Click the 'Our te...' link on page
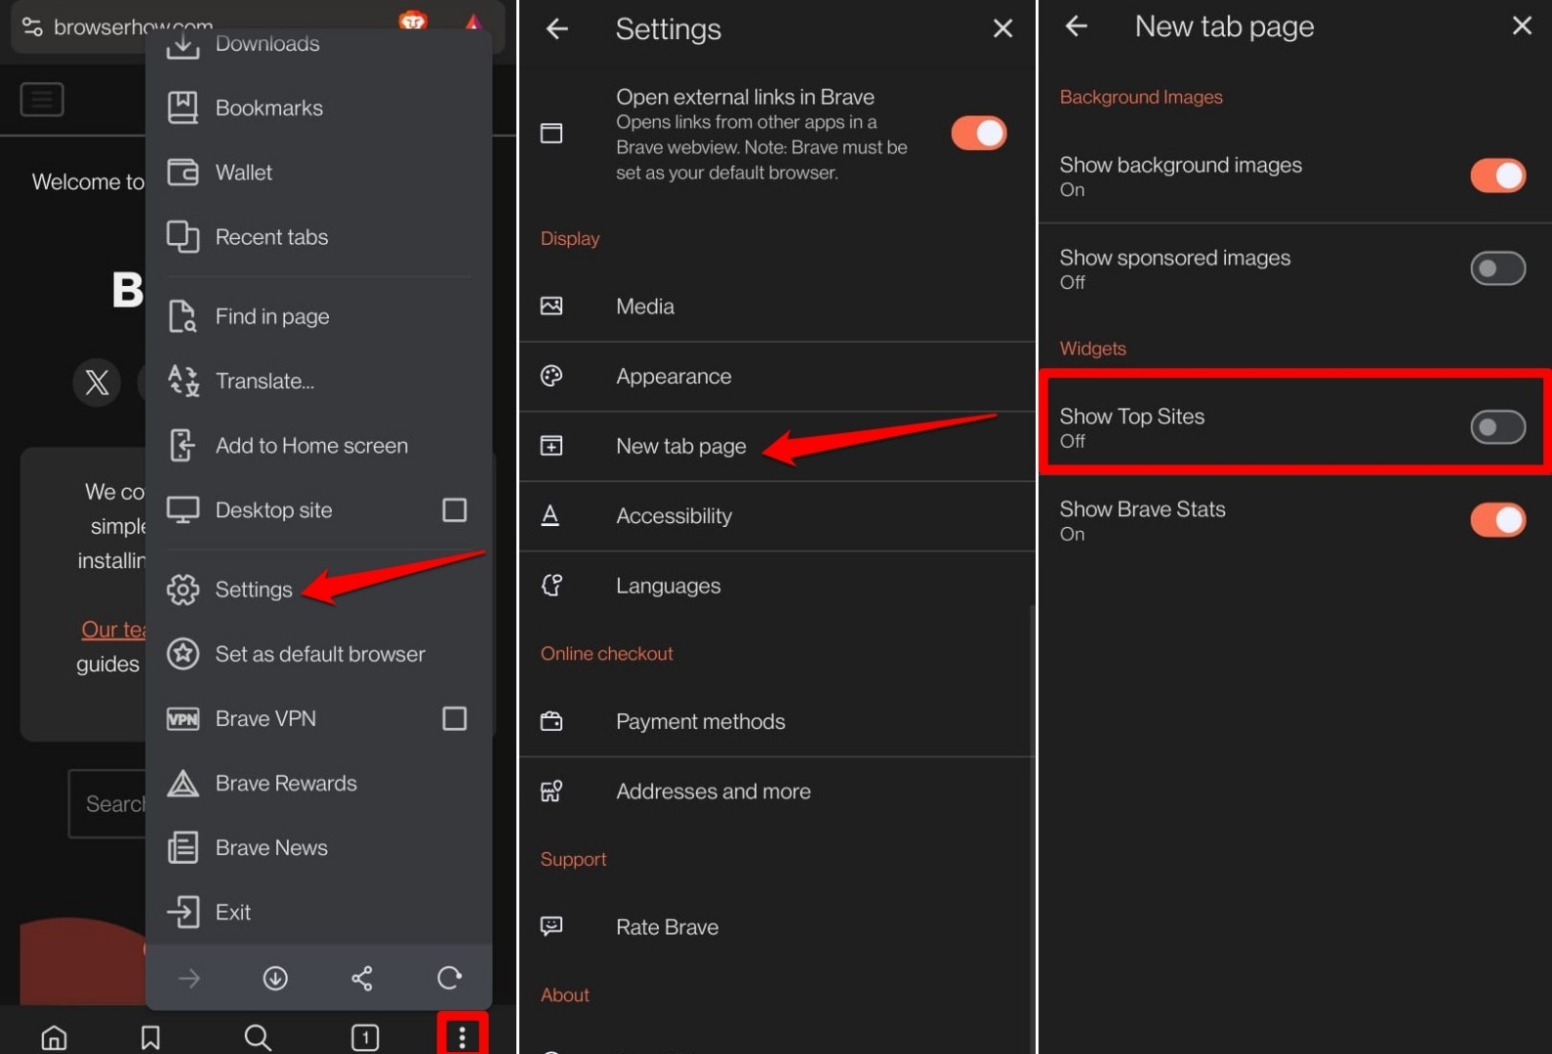 coord(113,629)
